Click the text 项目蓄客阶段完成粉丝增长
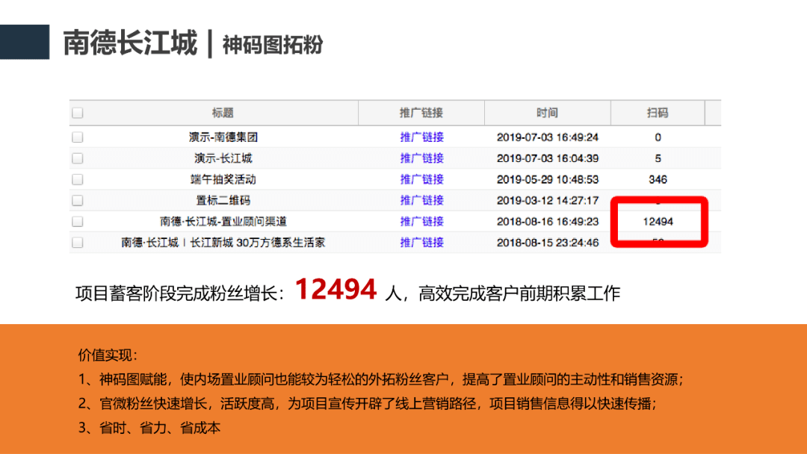 [x=179, y=293]
